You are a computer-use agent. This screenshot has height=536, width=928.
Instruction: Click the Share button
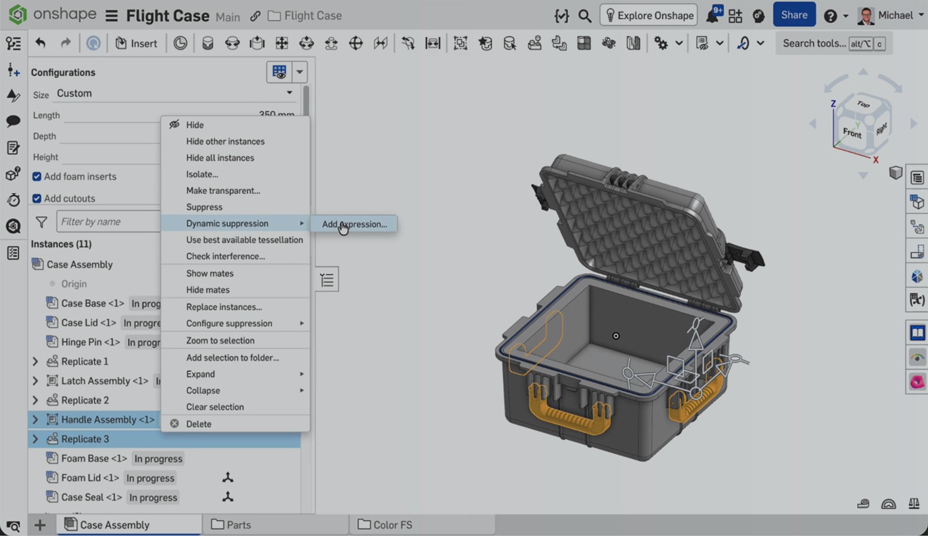coord(794,15)
